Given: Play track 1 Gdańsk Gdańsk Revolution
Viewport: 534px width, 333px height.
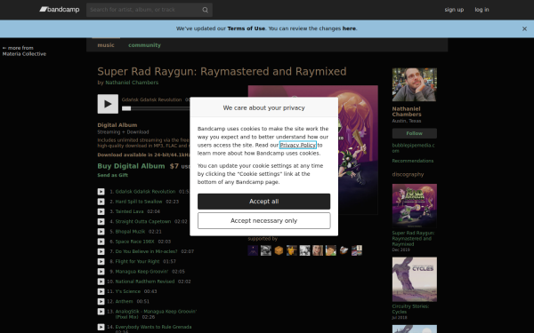Looking at the screenshot, I should [101, 192].
